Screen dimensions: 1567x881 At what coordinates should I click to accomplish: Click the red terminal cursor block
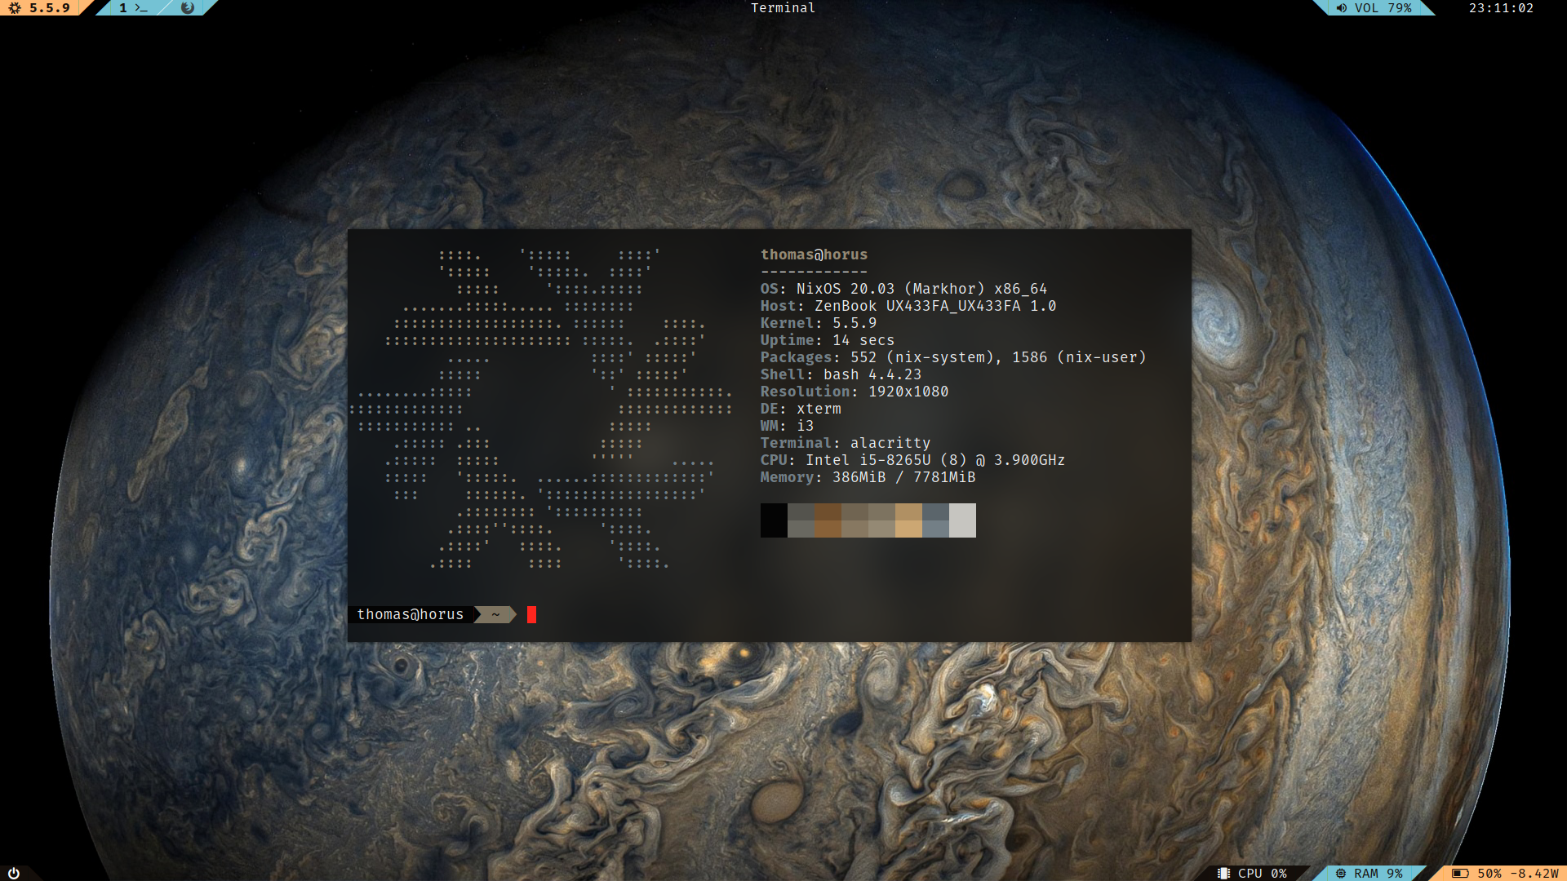[531, 614]
